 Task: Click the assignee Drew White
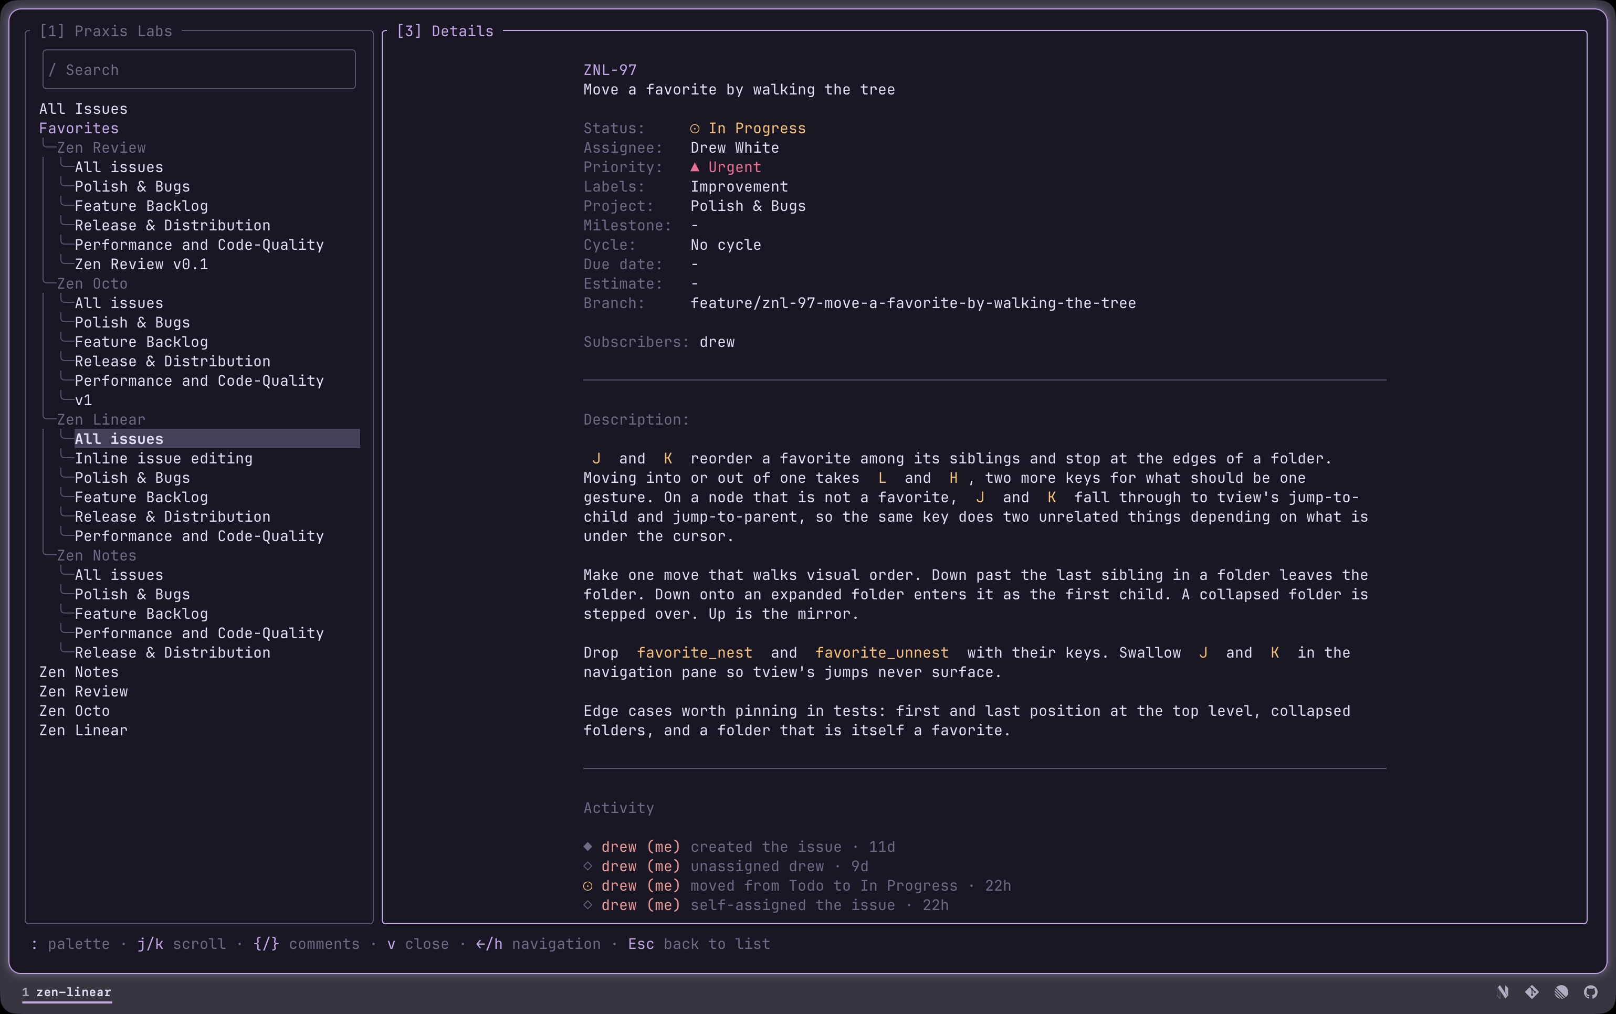pos(734,147)
